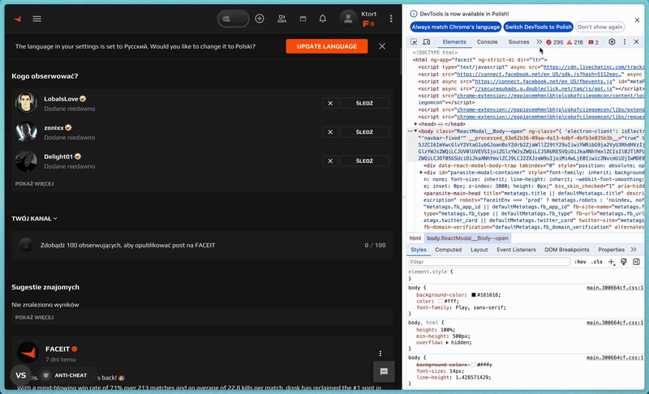The image size is (649, 394).
Task: Close the DevTools language info bar
Action: [637, 19]
